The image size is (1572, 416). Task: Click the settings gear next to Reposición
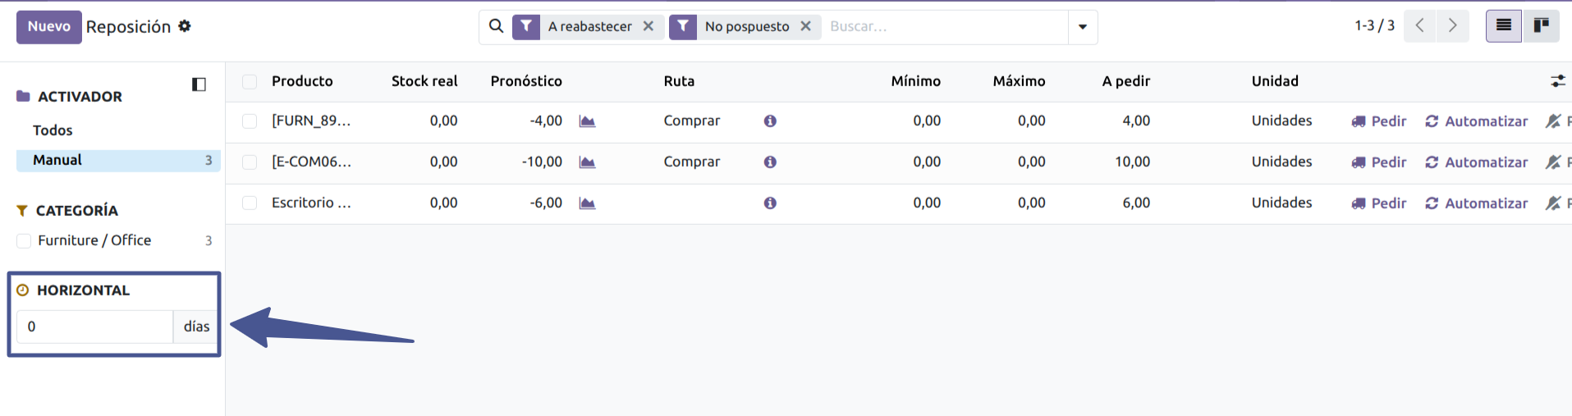pos(185,26)
